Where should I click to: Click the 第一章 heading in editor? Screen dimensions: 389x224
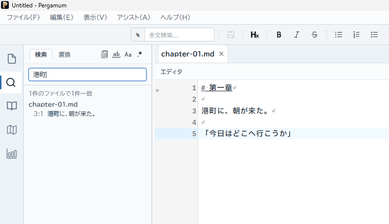(220, 88)
